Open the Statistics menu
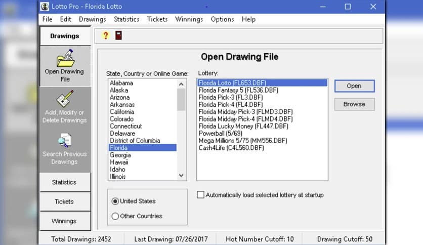 (126, 19)
